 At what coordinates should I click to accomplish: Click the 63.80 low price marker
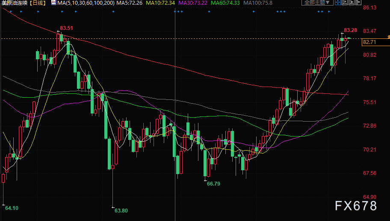[x=121, y=210]
